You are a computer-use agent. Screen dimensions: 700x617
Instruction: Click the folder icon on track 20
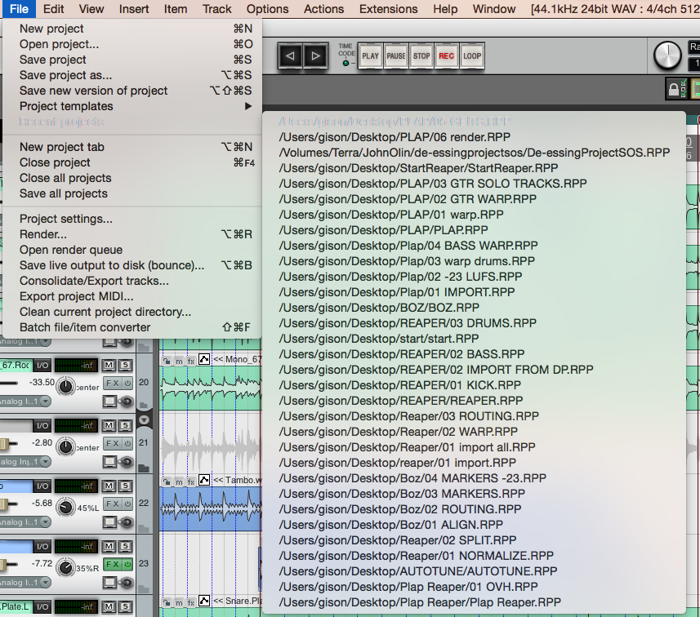pos(144,405)
